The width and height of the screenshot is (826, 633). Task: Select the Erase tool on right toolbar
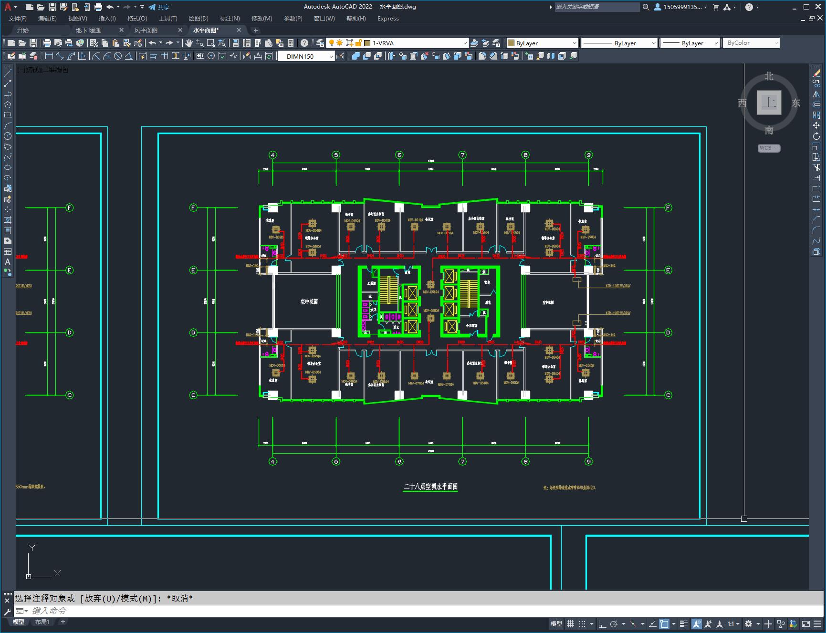coord(816,73)
